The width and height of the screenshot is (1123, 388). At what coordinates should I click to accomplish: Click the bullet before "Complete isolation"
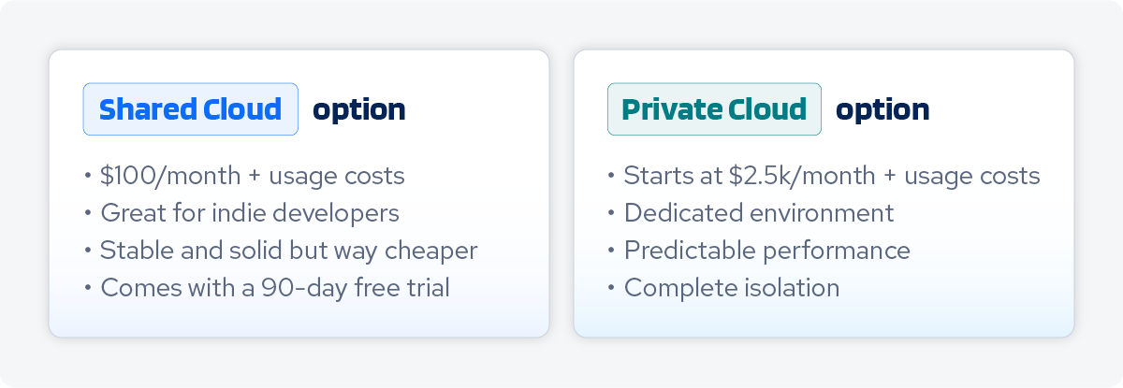pyautogui.click(x=611, y=288)
